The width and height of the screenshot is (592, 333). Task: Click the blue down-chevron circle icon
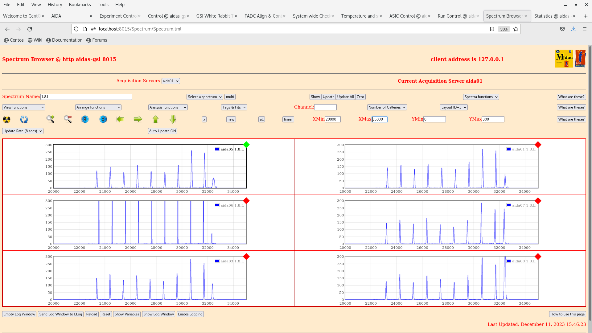[85, 119]
